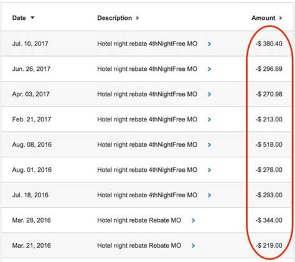This screenshot has height=262, width=295.
Task: Open details chevron for Aug. 08, 2016 rebate
Action: click(209, 145)
